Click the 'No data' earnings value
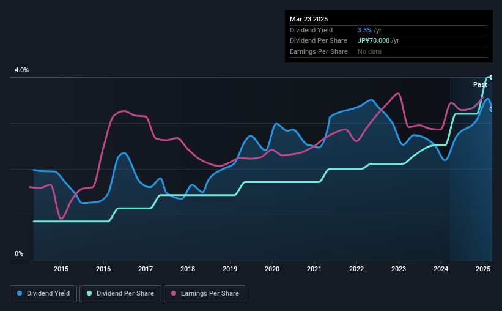Image resolution: width=502 pixels, height=311 pixels. [x=369, y=51]
